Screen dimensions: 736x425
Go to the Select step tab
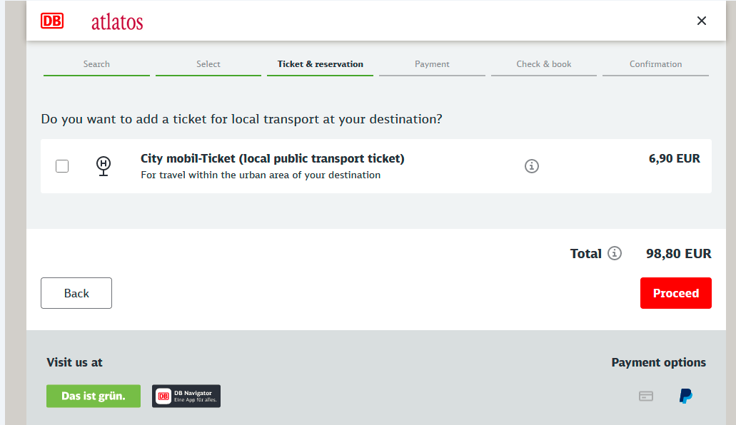pyautogui.click(x=208, y=64)
